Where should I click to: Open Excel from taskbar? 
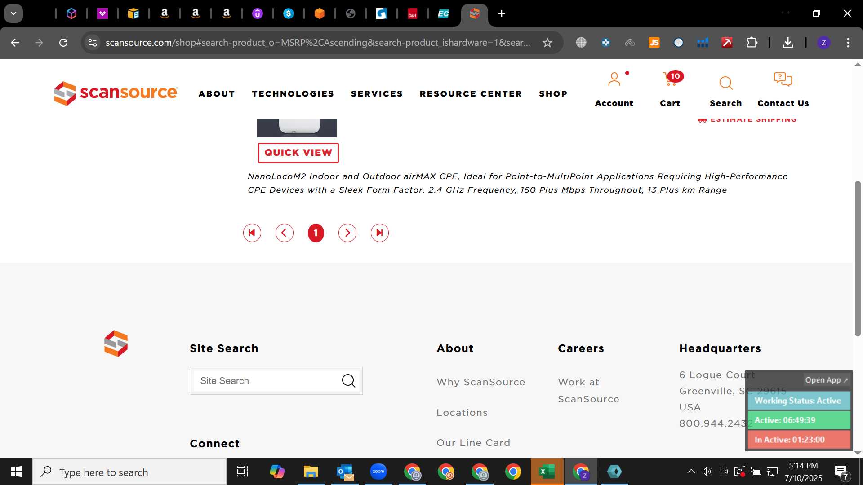547,472
